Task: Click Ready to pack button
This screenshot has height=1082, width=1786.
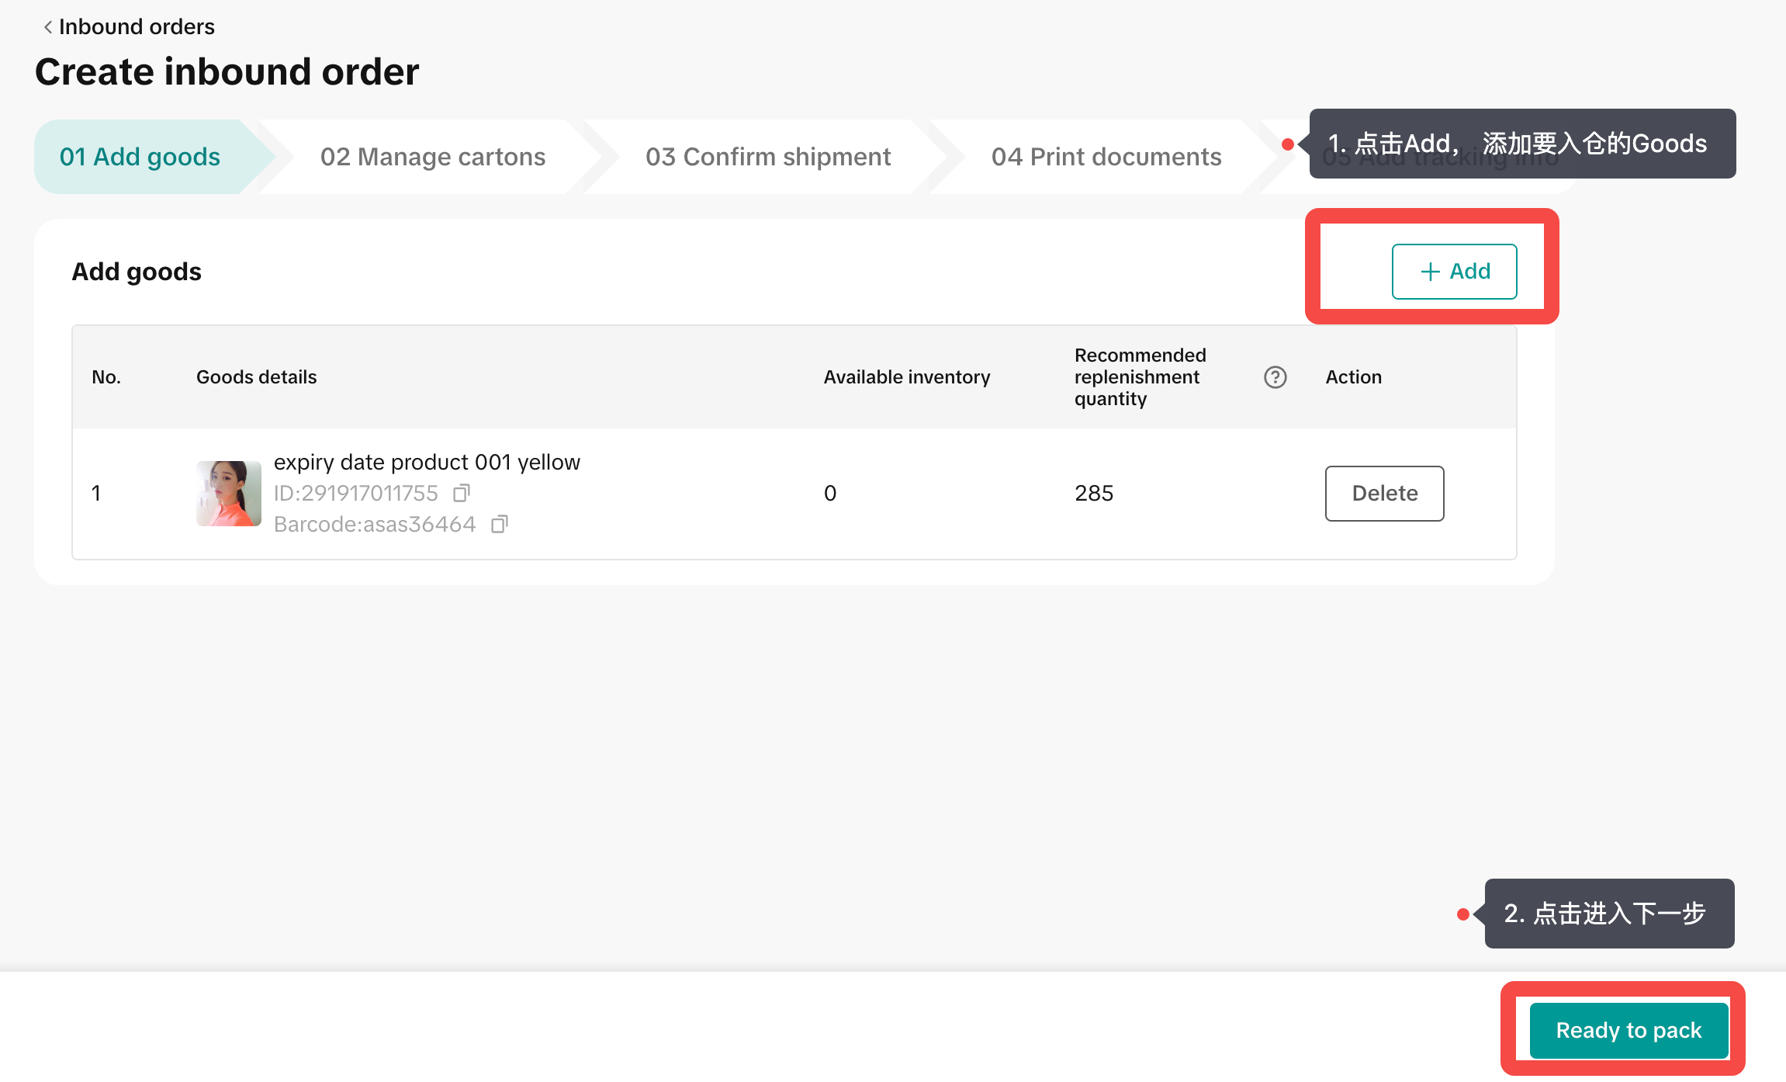Action: point(1629,1030)
